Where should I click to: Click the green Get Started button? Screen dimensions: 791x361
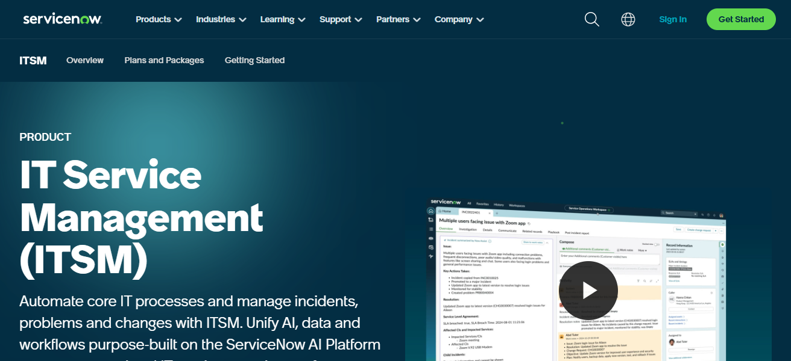tap(741, 19)
